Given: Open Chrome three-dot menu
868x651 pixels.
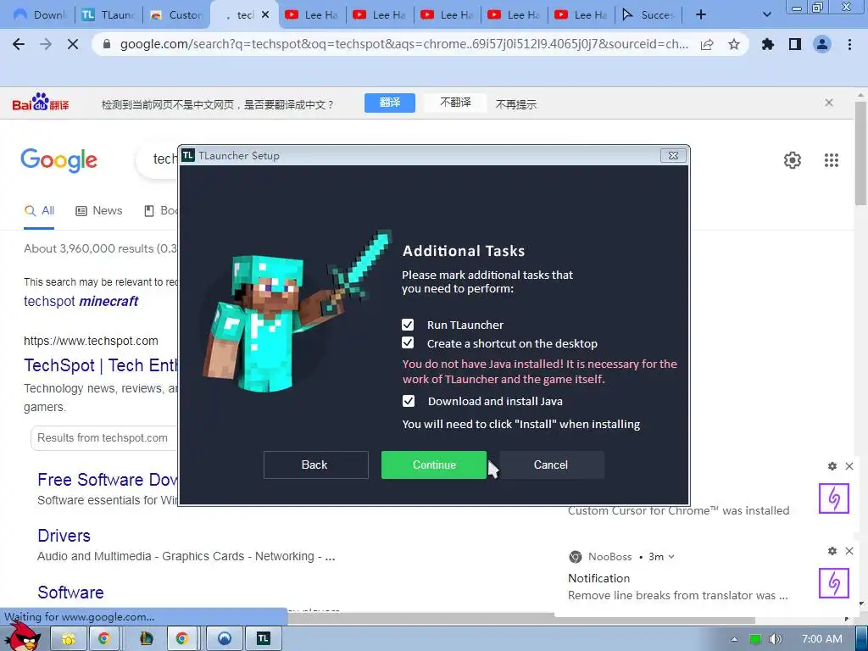Looking at the screenshot, I should (849, 44).
